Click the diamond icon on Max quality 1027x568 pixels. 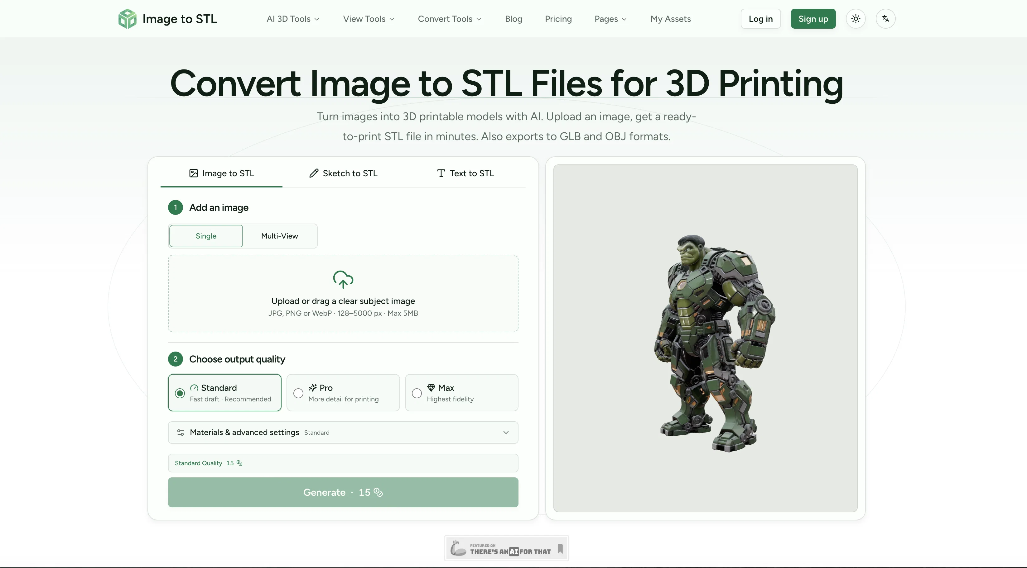[x=431, y=388]
